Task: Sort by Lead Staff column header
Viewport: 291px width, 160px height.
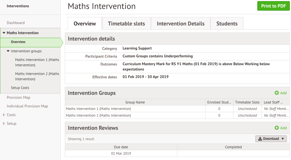Action: pyautogui.click(x=275, y=102)
